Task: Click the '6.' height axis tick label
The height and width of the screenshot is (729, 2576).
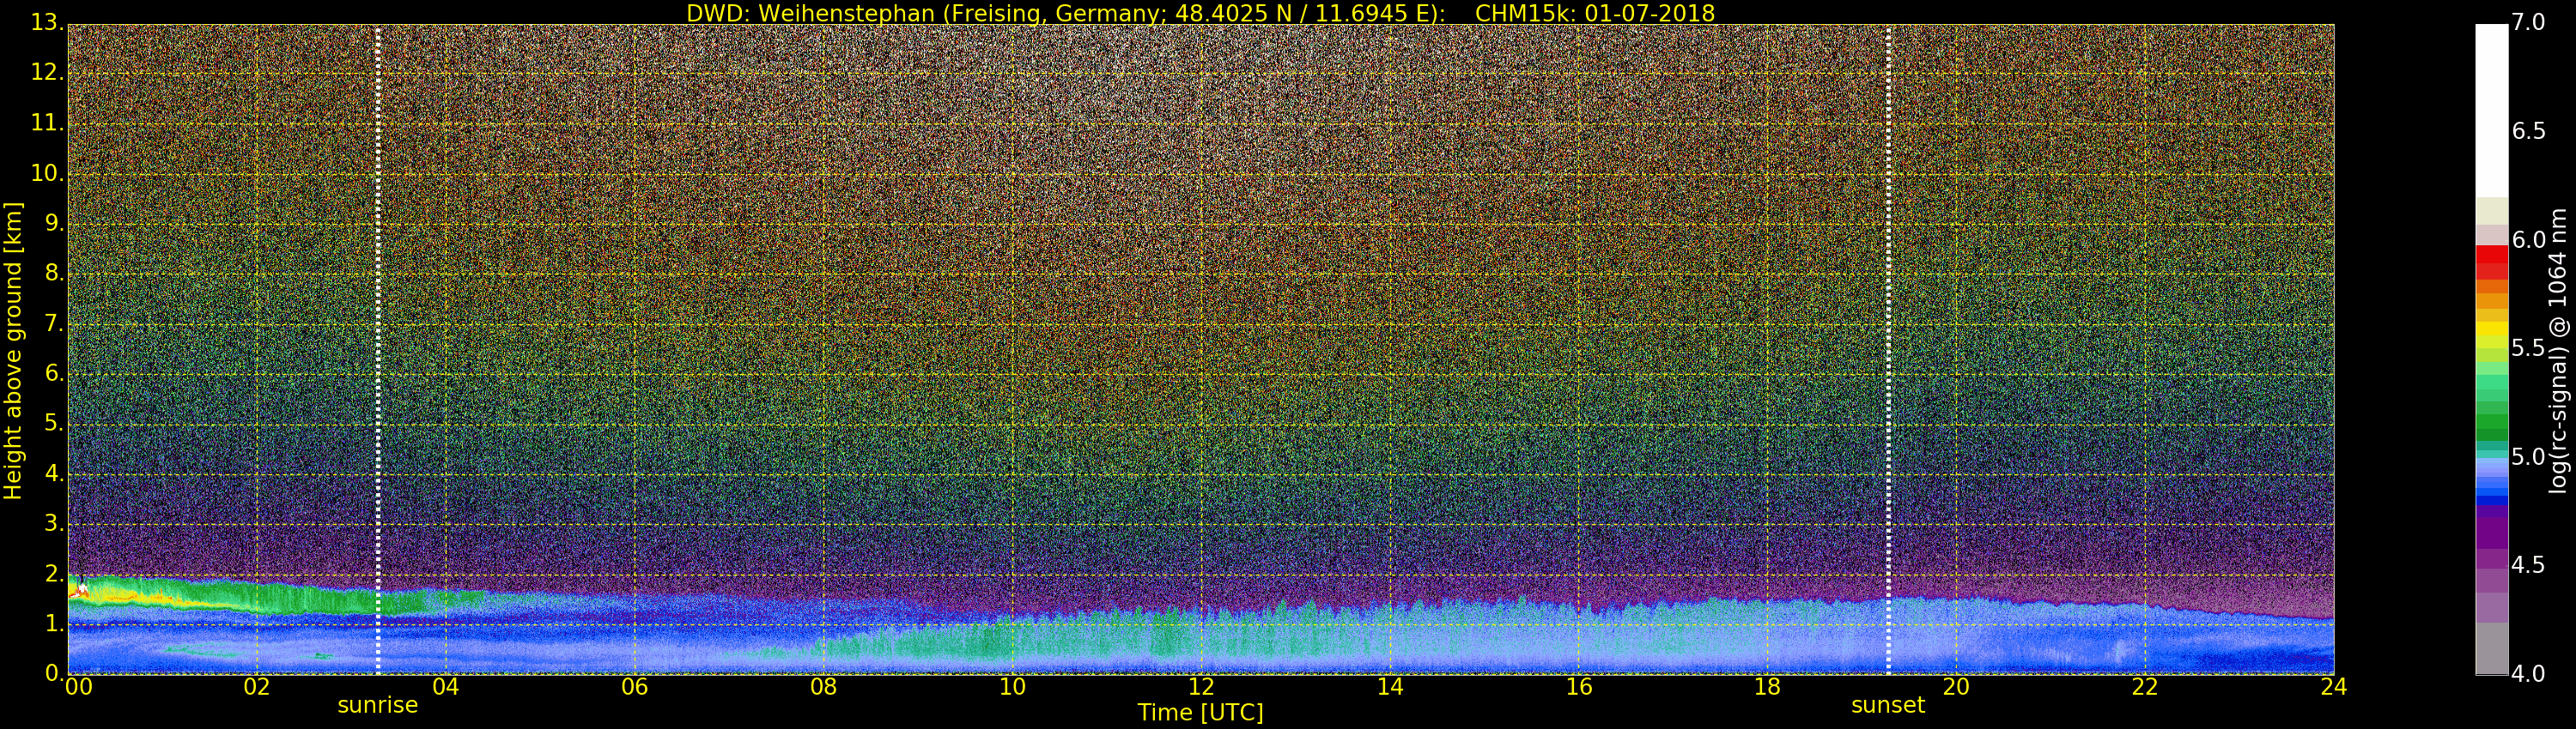Action: (54, 373)
